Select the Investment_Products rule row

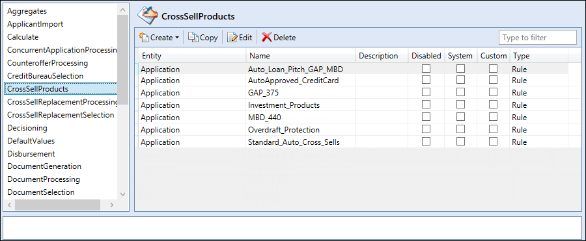pyautogui.click(x=353, y=105)
